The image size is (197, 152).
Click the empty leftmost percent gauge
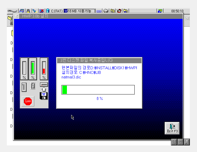point(24,69)
